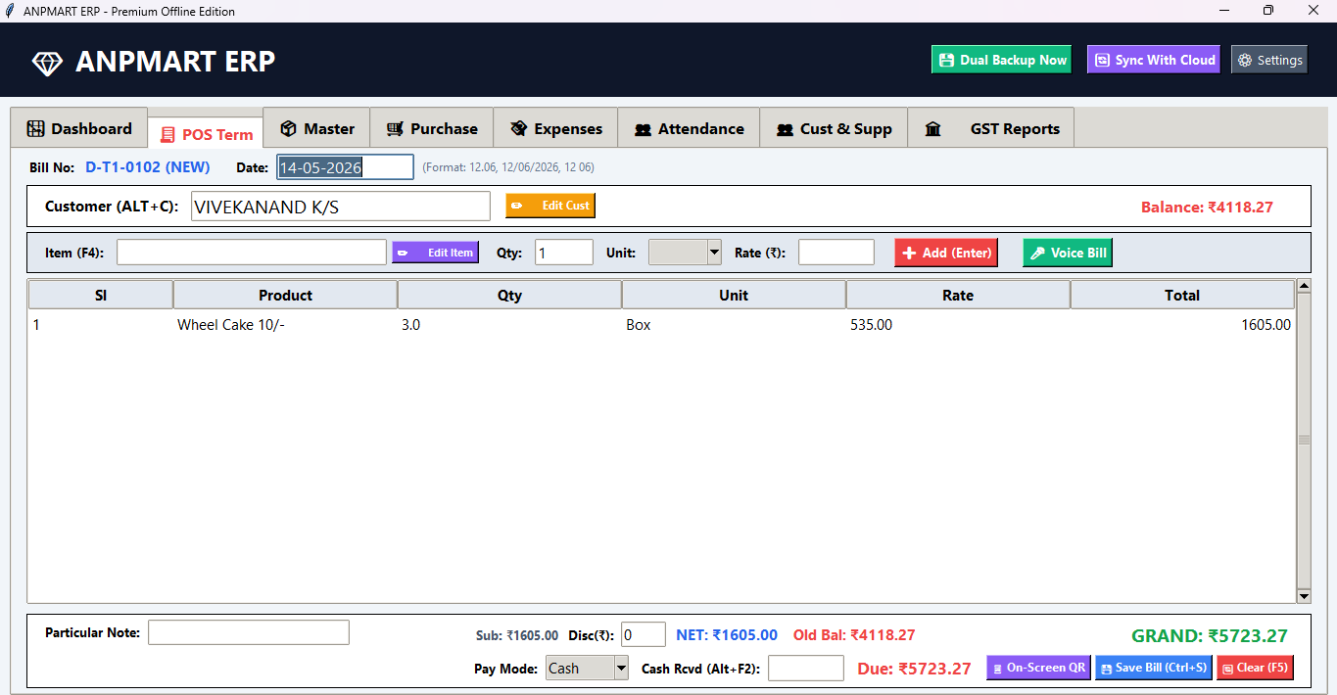The image size is (1337, 695).
Task: Click the table scrollbar down arrow
Action: click(1304, 595)
